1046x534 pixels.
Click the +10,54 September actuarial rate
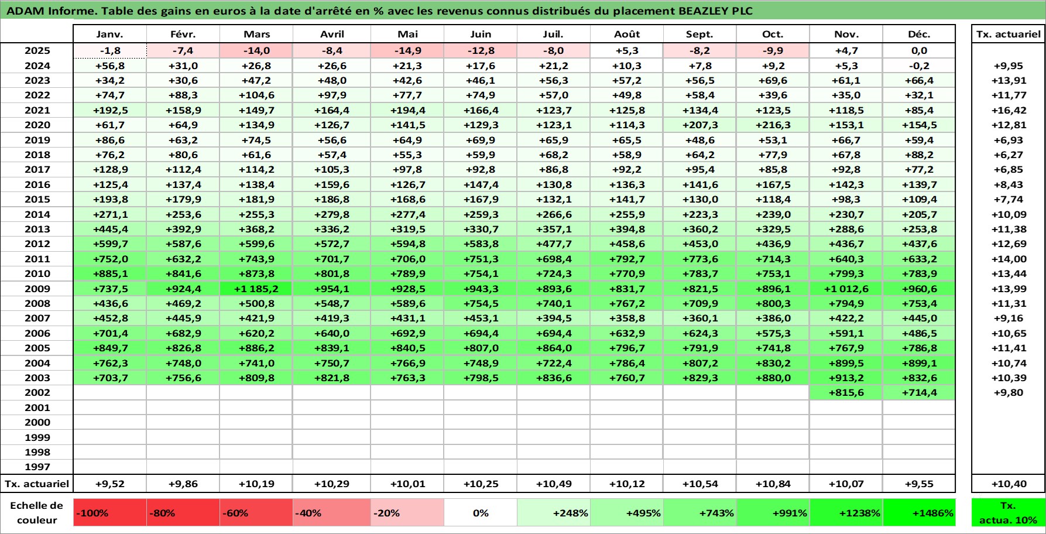coord(699,484)
